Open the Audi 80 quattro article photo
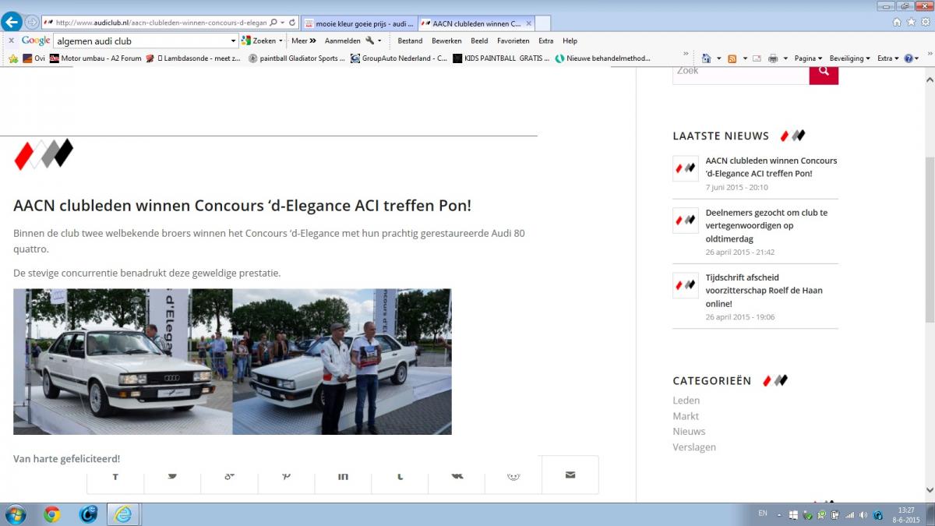This screenshot has width=935, height=526. point(232,362)
